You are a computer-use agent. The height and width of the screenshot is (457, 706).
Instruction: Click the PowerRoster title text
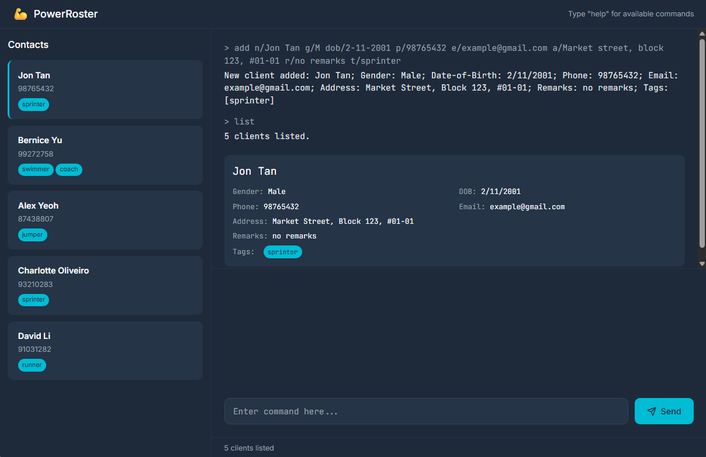click(65, 14)
